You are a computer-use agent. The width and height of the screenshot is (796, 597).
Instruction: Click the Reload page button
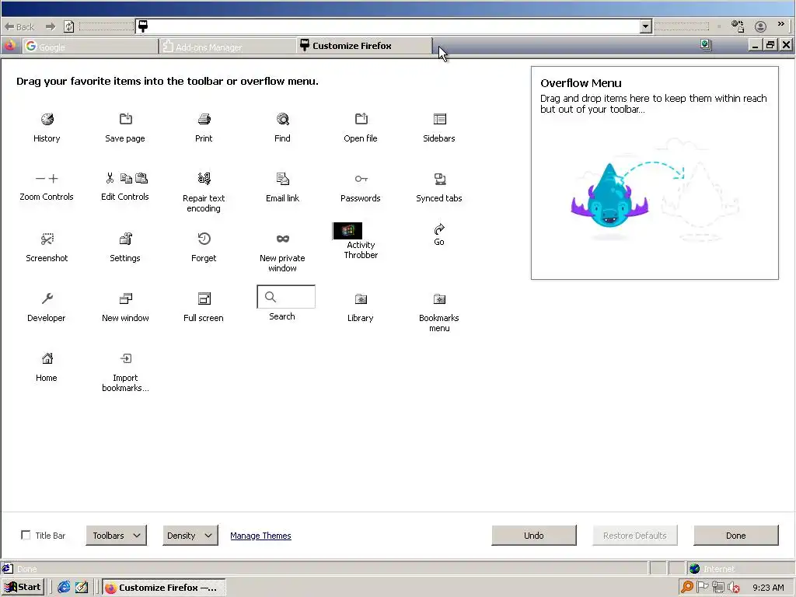point(69,26)
